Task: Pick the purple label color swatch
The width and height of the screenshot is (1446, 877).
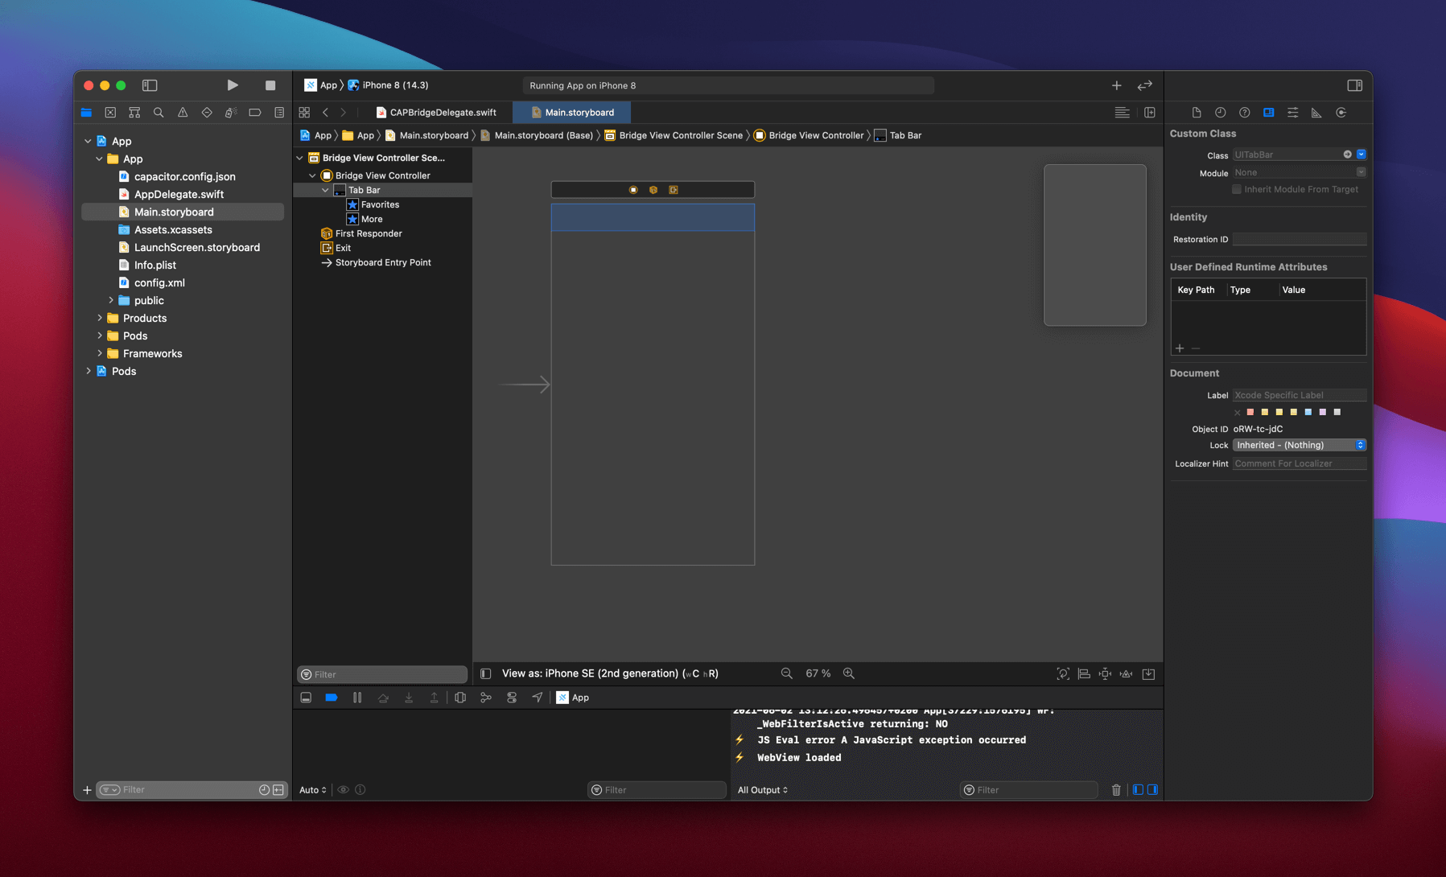Action: click(x=1323, y=412)
